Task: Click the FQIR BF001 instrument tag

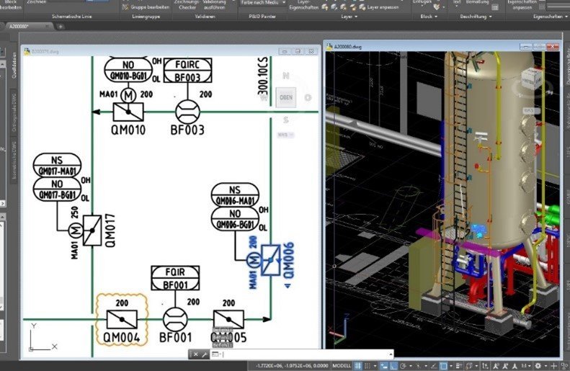Action: tap(175, 278)
